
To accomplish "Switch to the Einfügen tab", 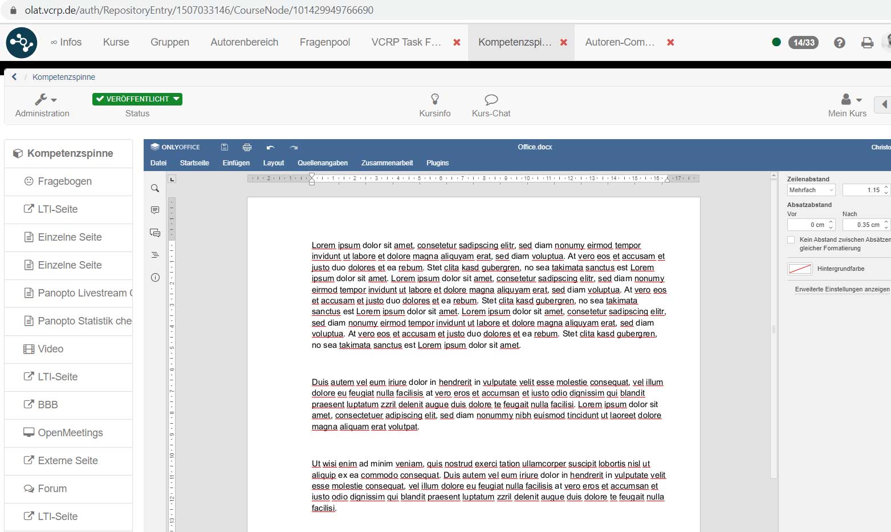I will tap(236, 163).
